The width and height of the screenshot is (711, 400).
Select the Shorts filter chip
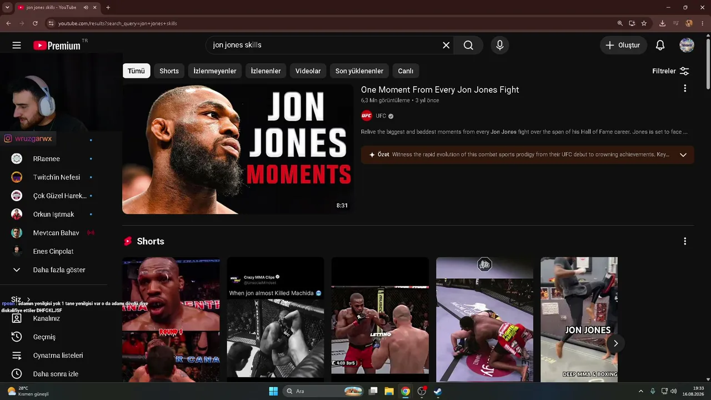169,71
